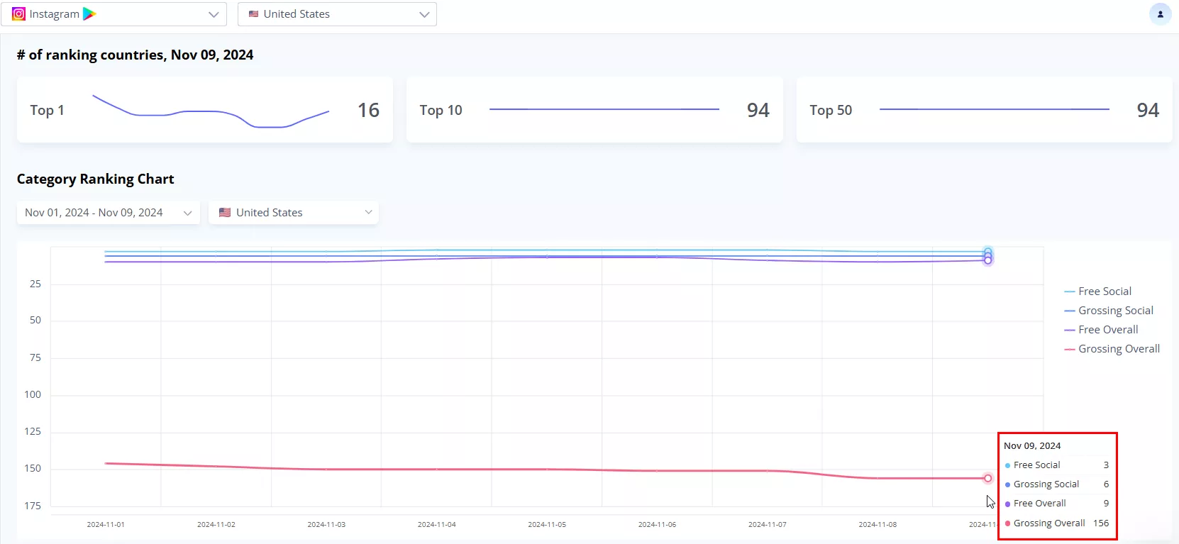Toggle Free Overall series in legend

[1107, 330]
